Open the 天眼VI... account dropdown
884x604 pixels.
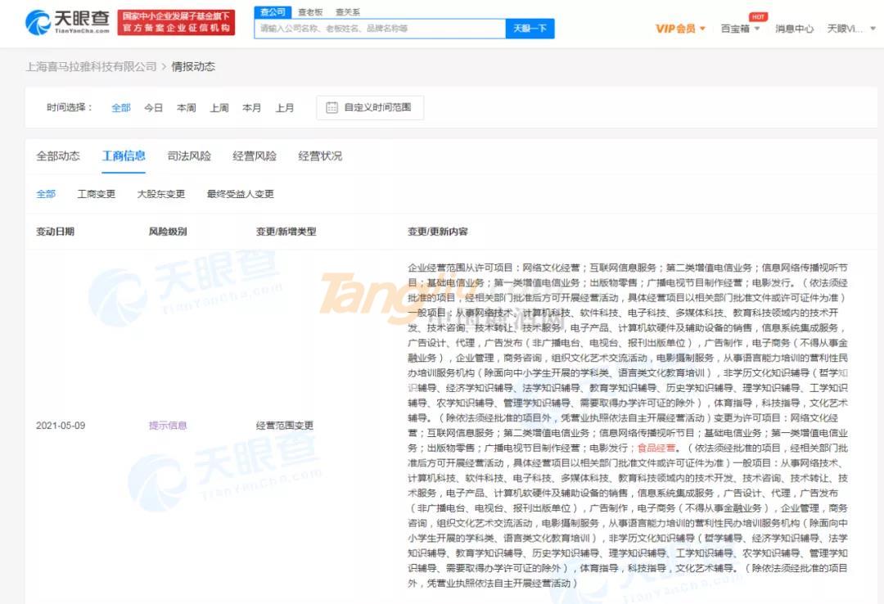(851, 28)
